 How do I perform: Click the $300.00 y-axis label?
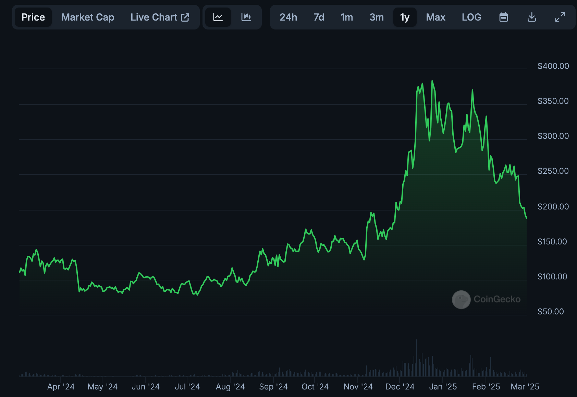pyautogui.click(x=553, y=136)
